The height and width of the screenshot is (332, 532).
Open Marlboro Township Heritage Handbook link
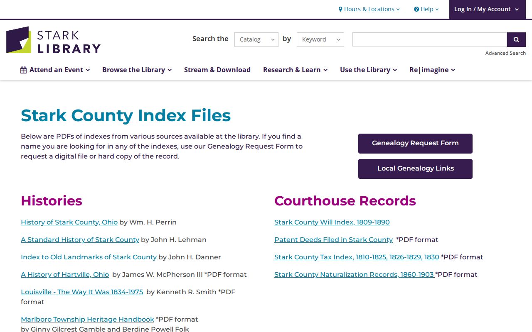coord(87,320)
